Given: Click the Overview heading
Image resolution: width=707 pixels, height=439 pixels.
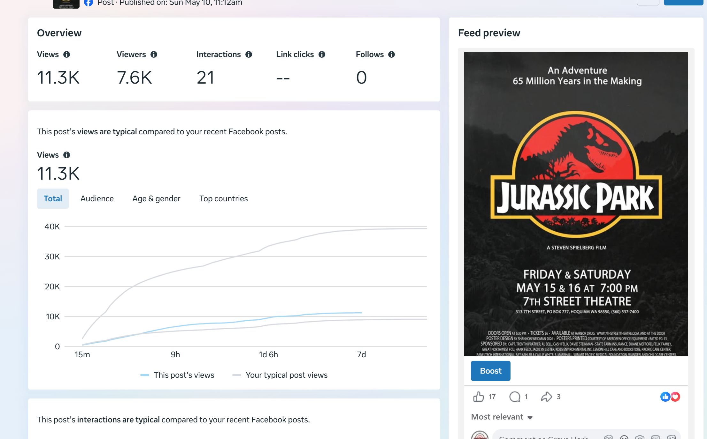Looking at the screenshot, I should [59, 33].
